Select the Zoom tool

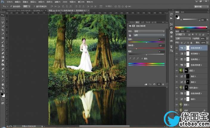coord(3,88)
